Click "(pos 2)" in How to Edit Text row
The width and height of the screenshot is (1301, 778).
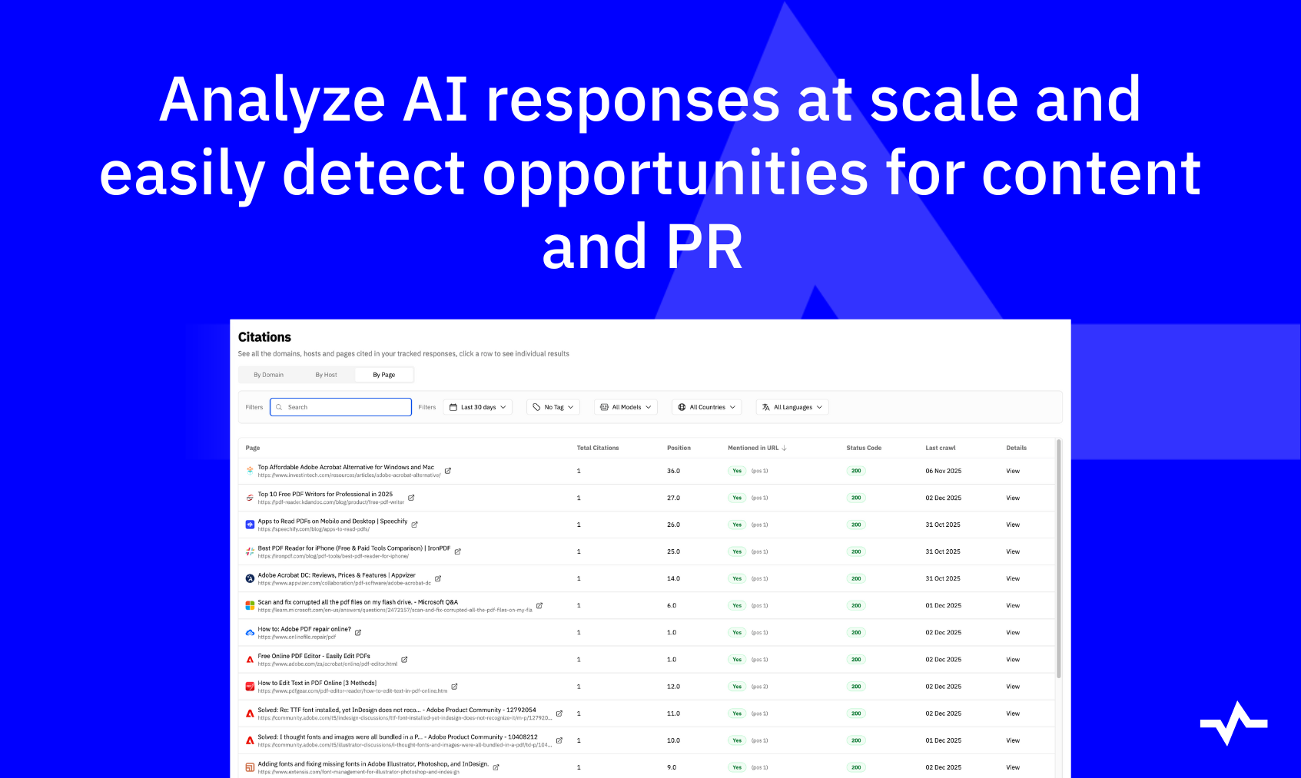759,687
